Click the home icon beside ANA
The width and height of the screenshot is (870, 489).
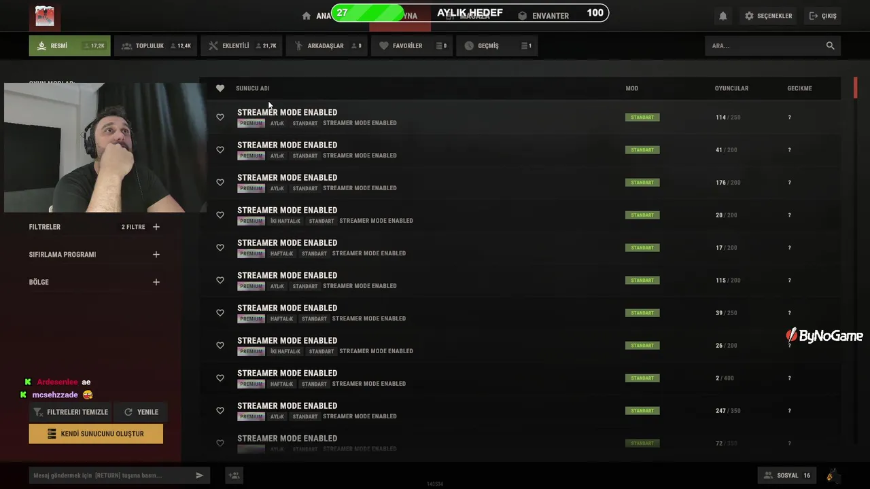tap(307, 16)
